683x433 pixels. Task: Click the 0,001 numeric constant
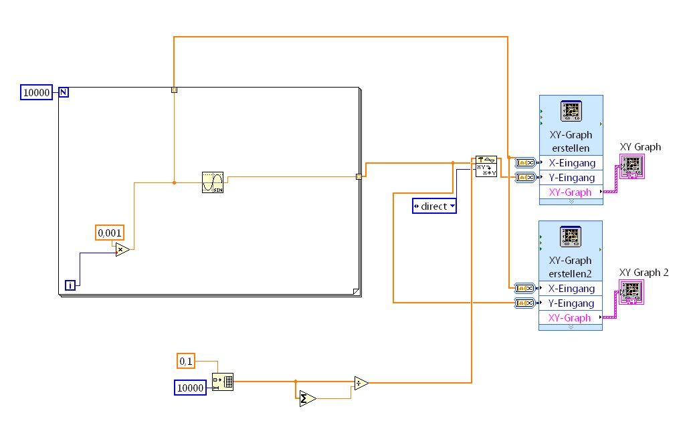coord(110,233)
